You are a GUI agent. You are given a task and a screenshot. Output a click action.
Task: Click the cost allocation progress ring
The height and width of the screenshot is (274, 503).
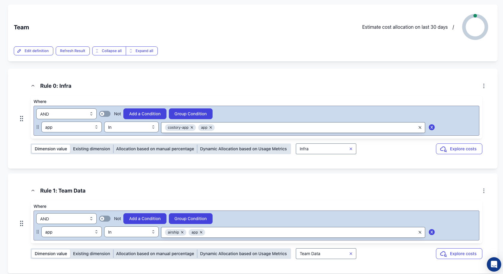pyautogui.click(x=475, y=27)
